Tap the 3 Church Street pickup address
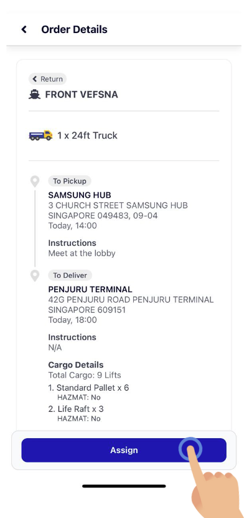Viewport: 247px width, 518px height. [x=118, y=210]
